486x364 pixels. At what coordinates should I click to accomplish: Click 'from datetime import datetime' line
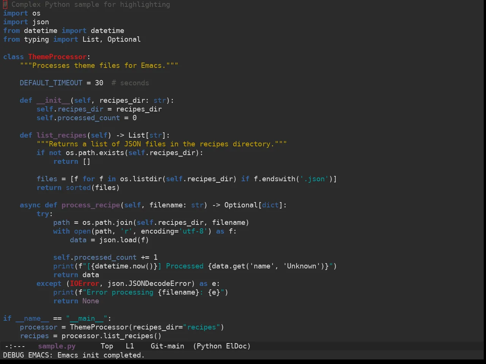(63, 31)
